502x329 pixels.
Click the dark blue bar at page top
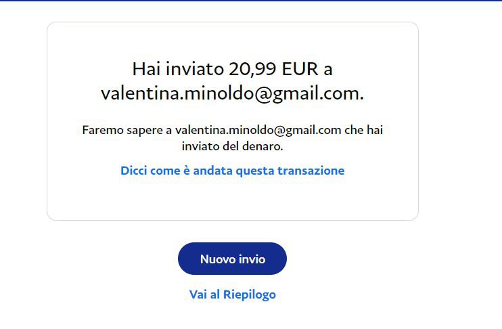[x=251, y=1]
